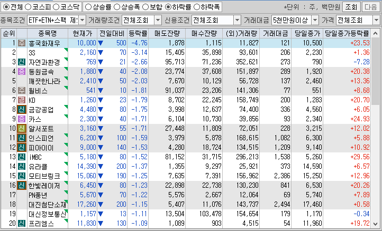Click the 매수잔량 column header
The image size is (382, 231).
(204, 34)
